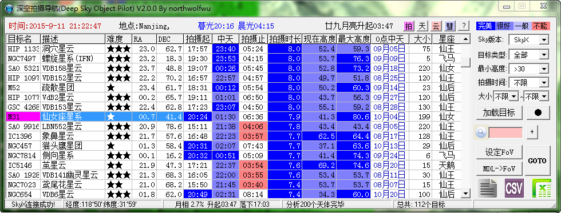This screenshot has width=561, height=213.
Task: Export list with the CSV icon
Action: click(x=514, y=188)
